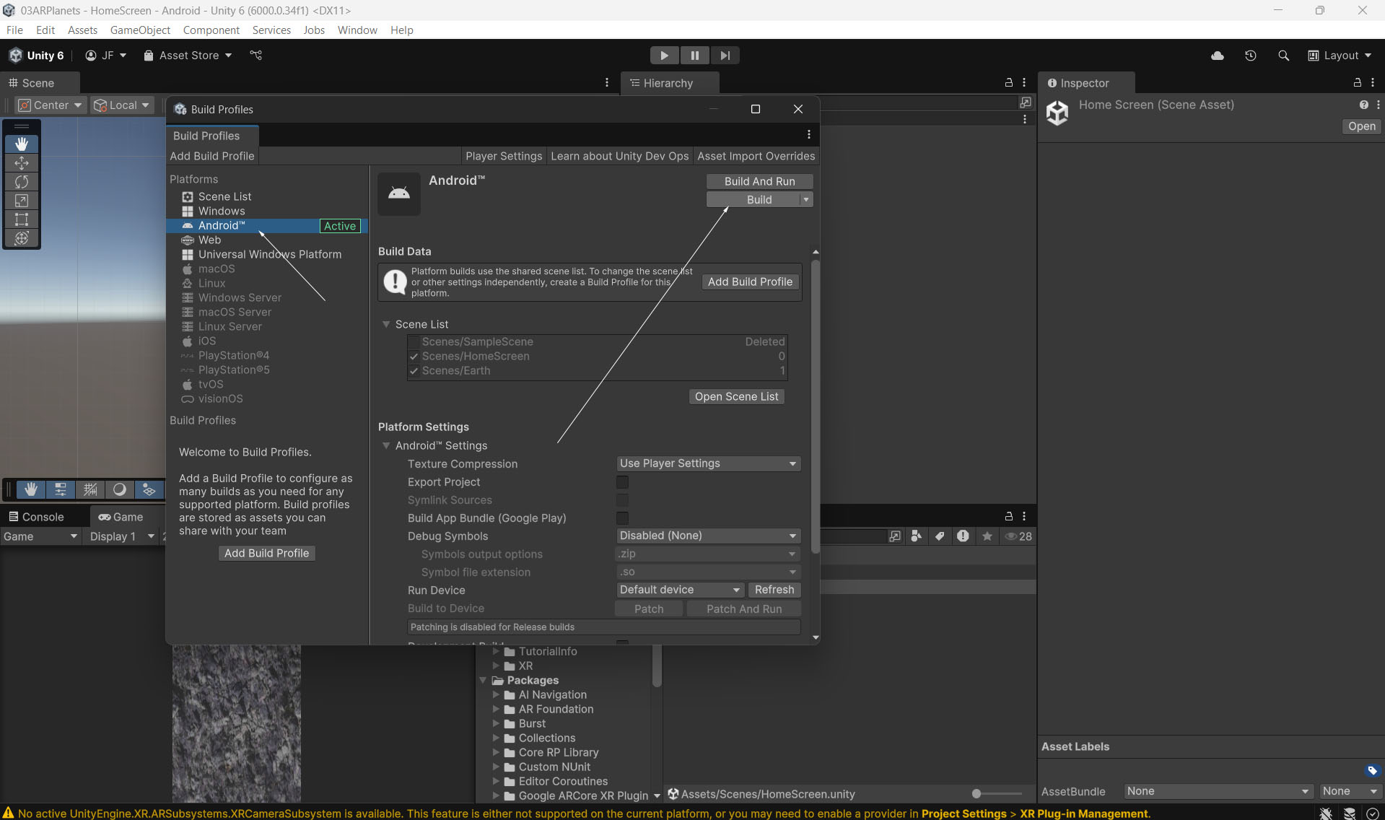Select the Hand view tool
Screen dimensions: 1385x820
pyautogui.click(x=22, y=144)
